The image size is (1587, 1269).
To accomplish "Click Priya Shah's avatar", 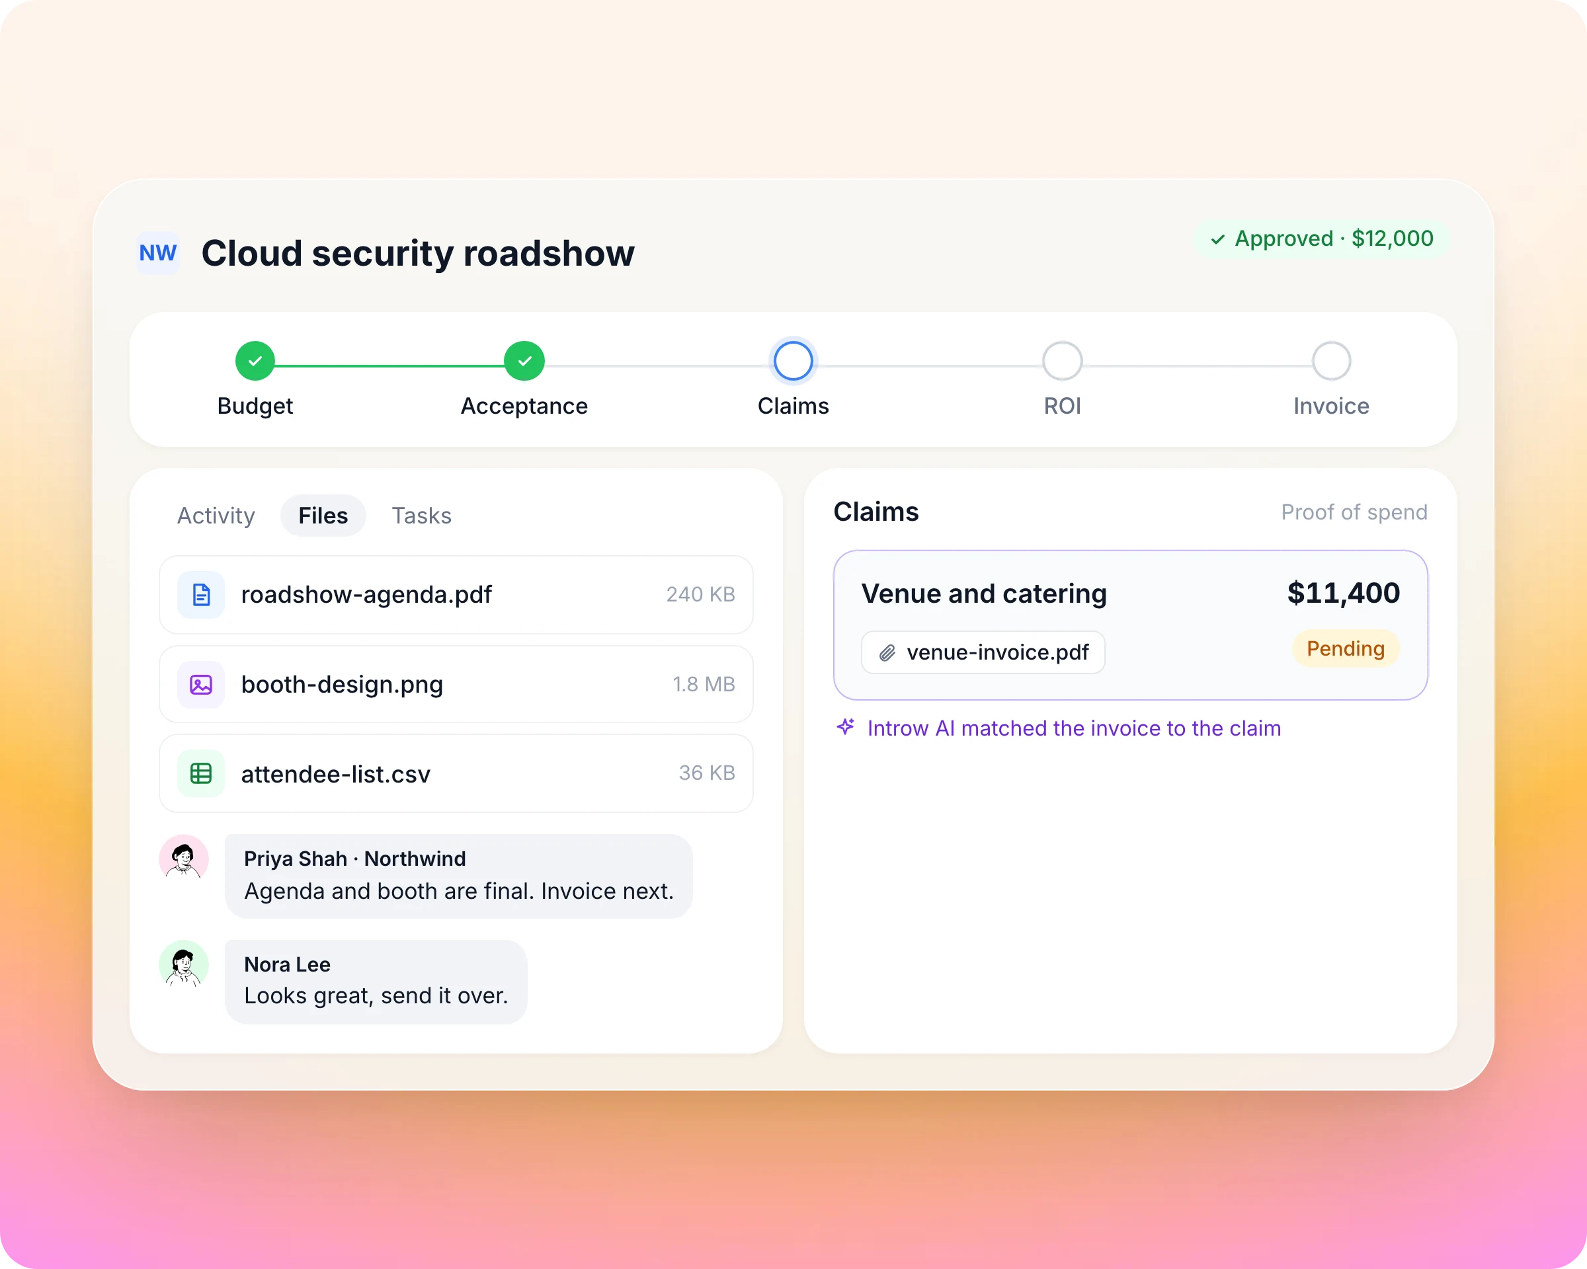I will tap(184, 859).
